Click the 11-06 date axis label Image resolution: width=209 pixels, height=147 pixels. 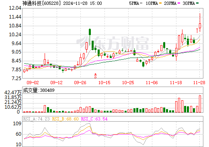pyautogui.click(x=152, y=83)
